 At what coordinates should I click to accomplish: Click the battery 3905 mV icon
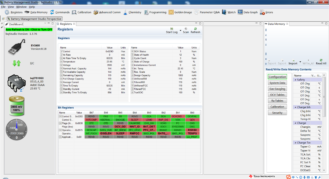click(x=17, y=106)
